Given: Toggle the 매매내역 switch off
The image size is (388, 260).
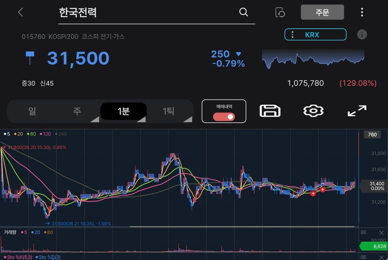Looking at the screenshot, I should [x=224, y=117].
